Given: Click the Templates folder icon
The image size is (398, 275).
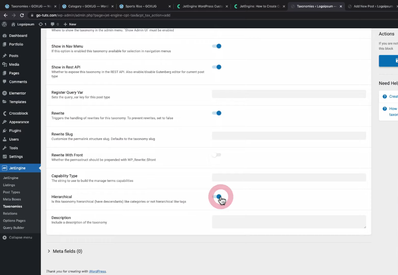Looking at the screenshot, I should click(5, 102).
